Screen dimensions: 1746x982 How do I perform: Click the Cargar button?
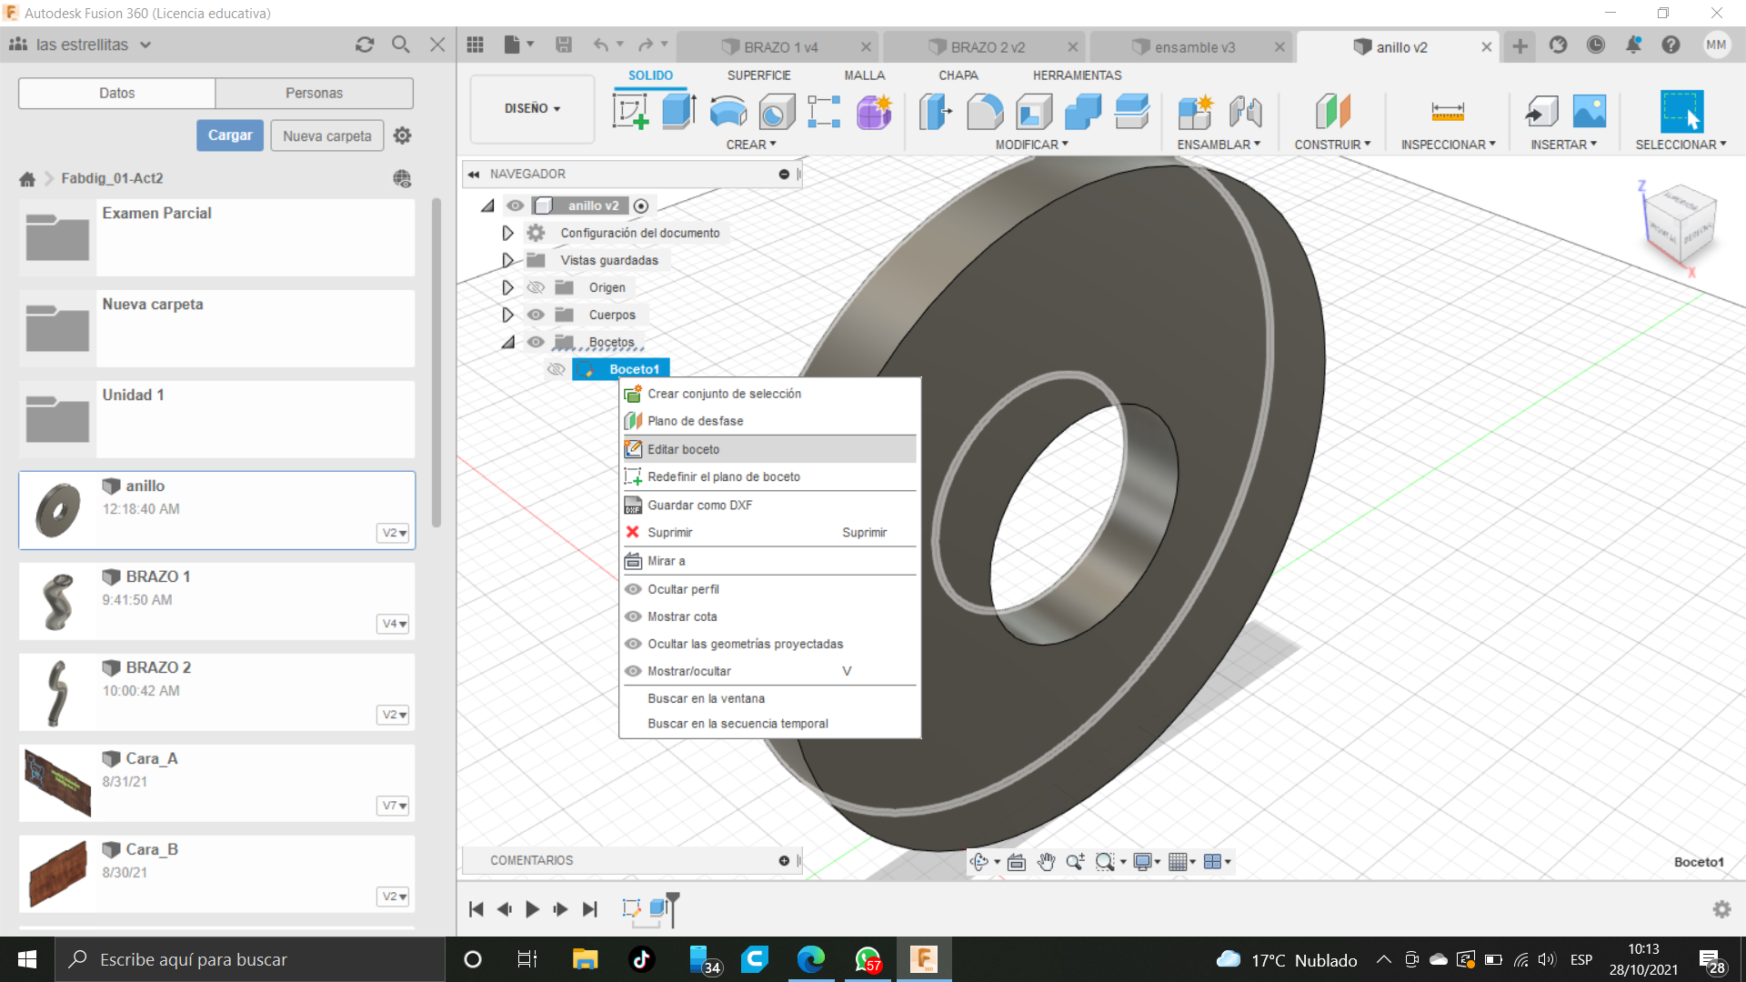click(x=230, y=135)
